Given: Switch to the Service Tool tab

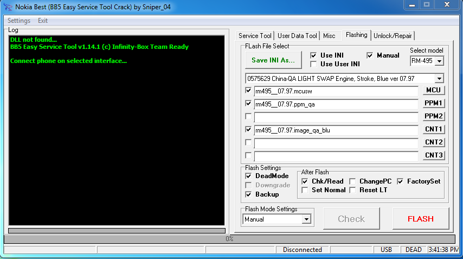Looking at the screenshot, I should point(255,36).
